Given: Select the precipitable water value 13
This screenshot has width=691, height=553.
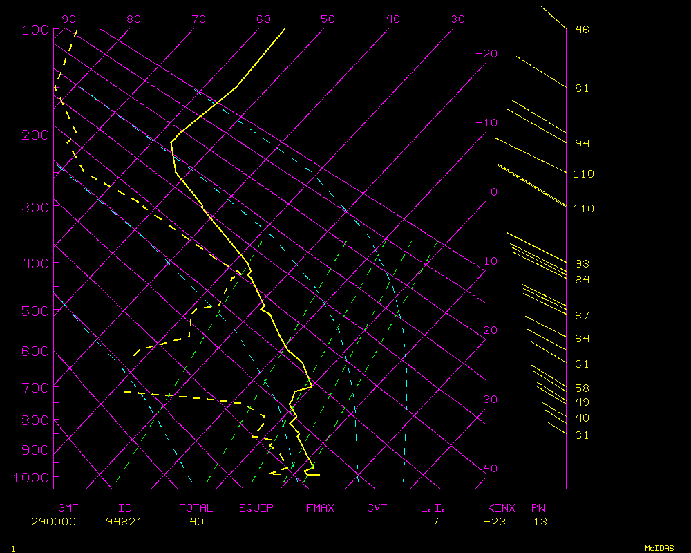Looking at the screenshot, I should pos(540,521).
